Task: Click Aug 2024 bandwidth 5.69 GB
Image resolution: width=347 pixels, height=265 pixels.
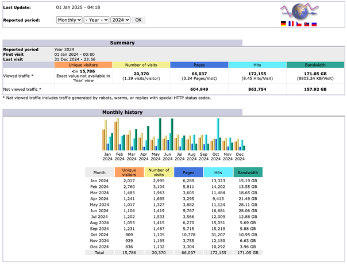Action: pos(248,222)
